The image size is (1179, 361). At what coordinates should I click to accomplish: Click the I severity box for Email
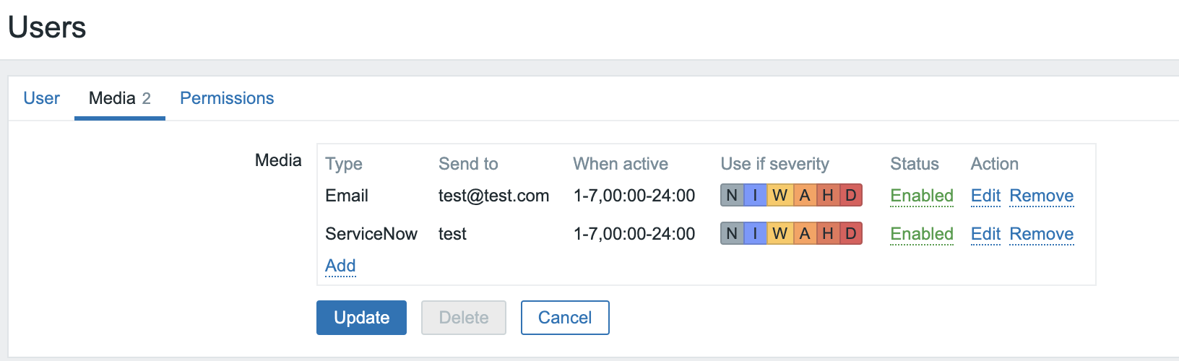(755, 196)
